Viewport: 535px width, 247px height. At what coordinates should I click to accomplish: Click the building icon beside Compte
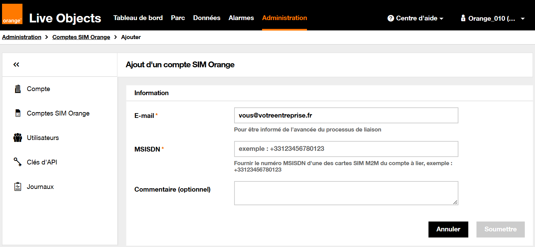(x=18, y=89)
